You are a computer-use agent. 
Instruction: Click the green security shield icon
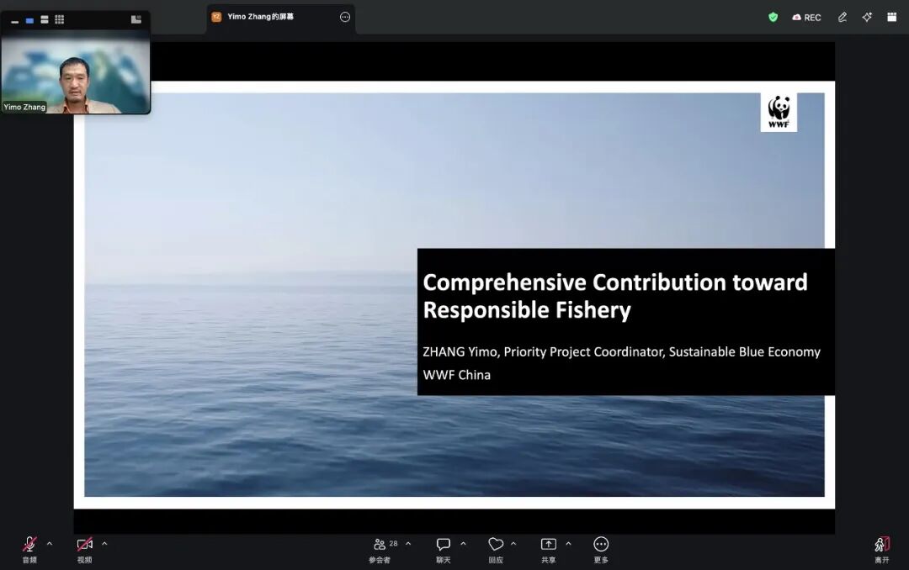pyautogui.click(x=773, y=18)
